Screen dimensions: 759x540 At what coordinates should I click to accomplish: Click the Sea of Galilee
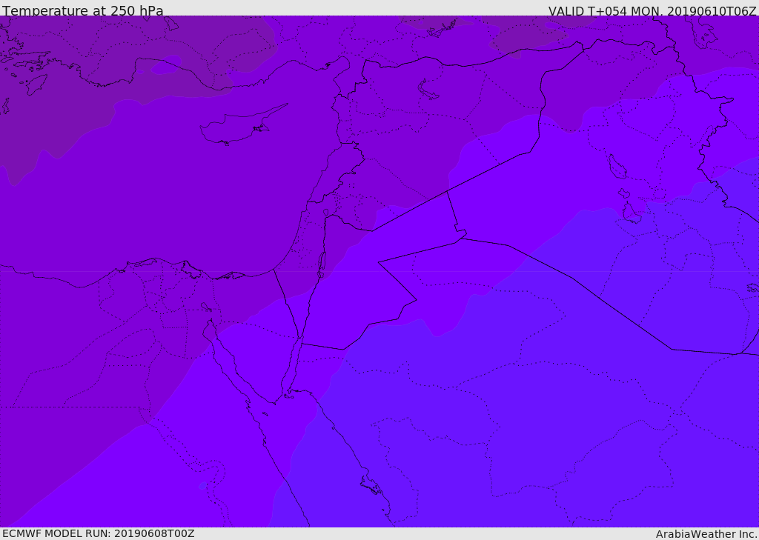coord(325,213)
